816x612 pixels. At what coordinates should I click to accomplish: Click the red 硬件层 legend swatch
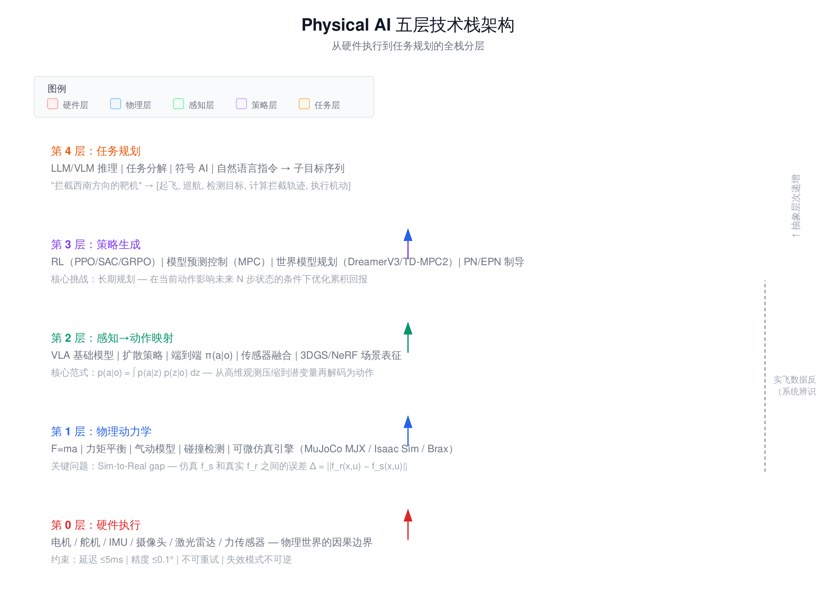click(x=53, y=104)
